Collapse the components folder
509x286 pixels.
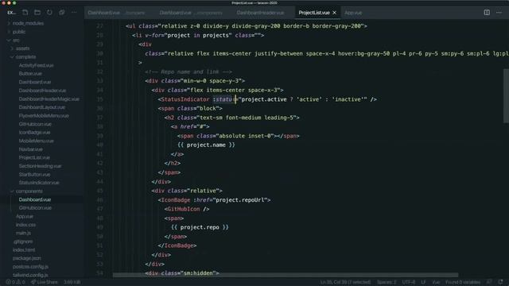(29, 191)
